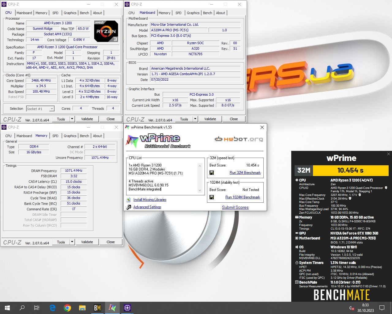Click the CAS# Latency value 15.0 clocks
This screenshot has width=392, height=314.
tap(73, 182)
